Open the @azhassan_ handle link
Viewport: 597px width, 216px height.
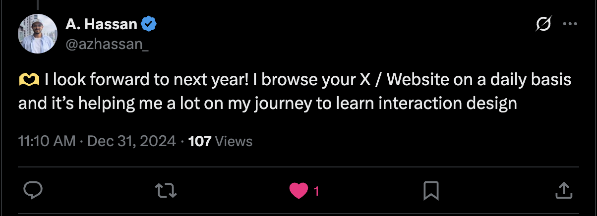(107, 45)
